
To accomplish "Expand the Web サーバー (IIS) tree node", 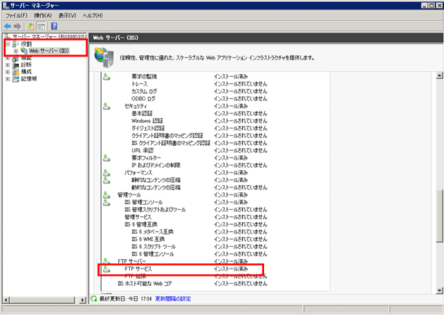I will 16,51.
